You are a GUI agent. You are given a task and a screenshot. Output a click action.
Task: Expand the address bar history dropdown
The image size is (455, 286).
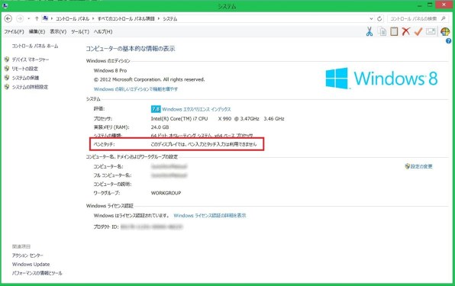click(371, 19)
